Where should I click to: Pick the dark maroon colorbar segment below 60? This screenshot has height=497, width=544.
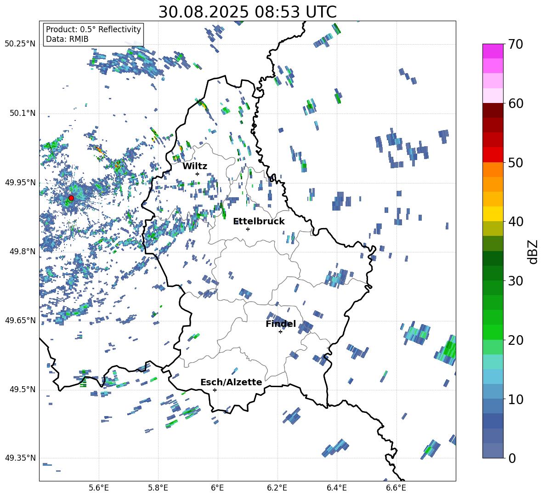pyautogui.click(x=493, y=110)
